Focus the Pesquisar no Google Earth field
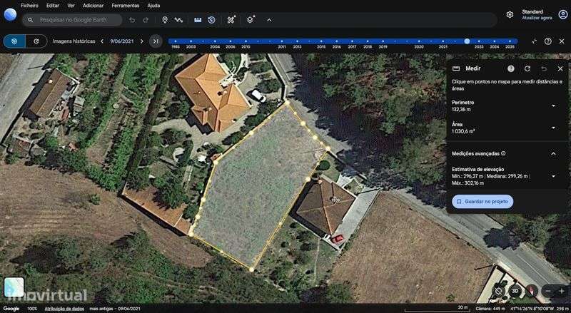The height and width of the screenshot is (313, 571). 72,20
